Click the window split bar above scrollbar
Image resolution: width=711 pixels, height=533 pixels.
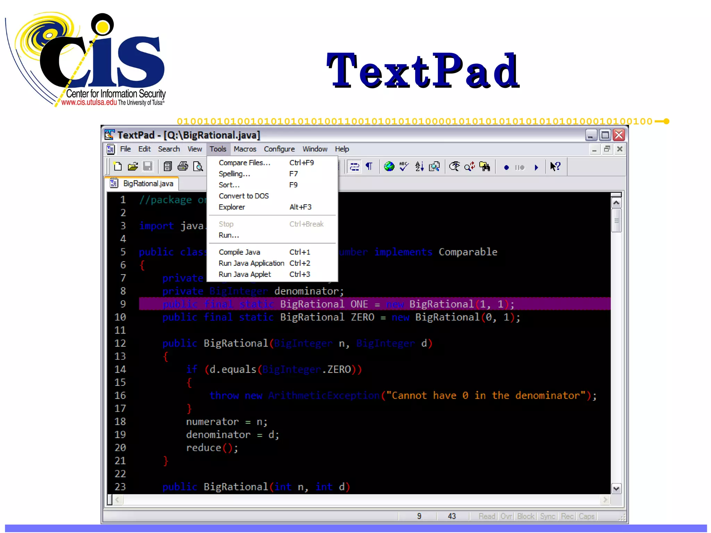click(x=616, y=195)
